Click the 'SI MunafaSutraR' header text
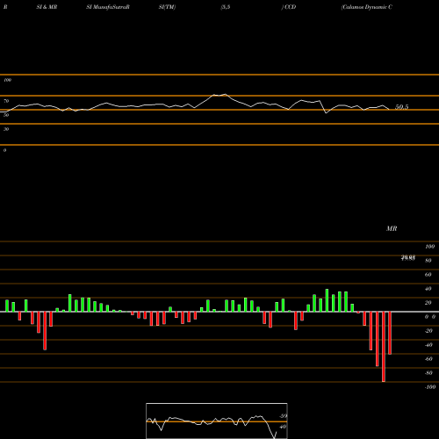Image resolution: width=439 pixels, height=439 pixels. [108, 7]
